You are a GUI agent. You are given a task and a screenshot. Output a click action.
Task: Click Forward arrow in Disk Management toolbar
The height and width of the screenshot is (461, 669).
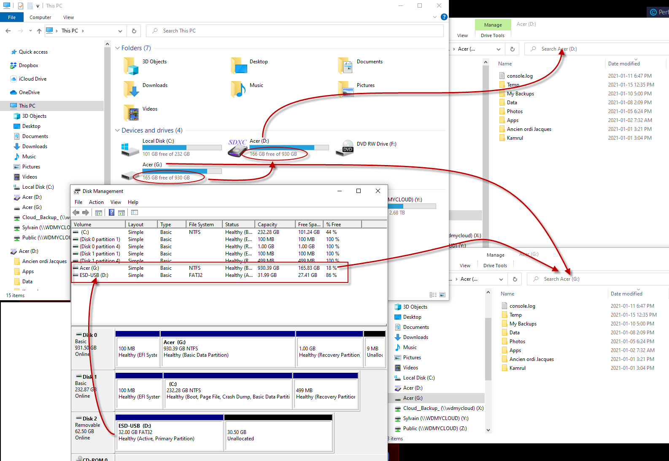(86, 212)
